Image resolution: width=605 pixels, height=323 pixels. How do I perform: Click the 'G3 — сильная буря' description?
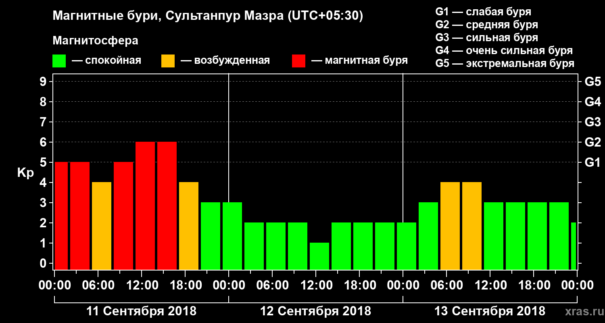pos(487,38)
